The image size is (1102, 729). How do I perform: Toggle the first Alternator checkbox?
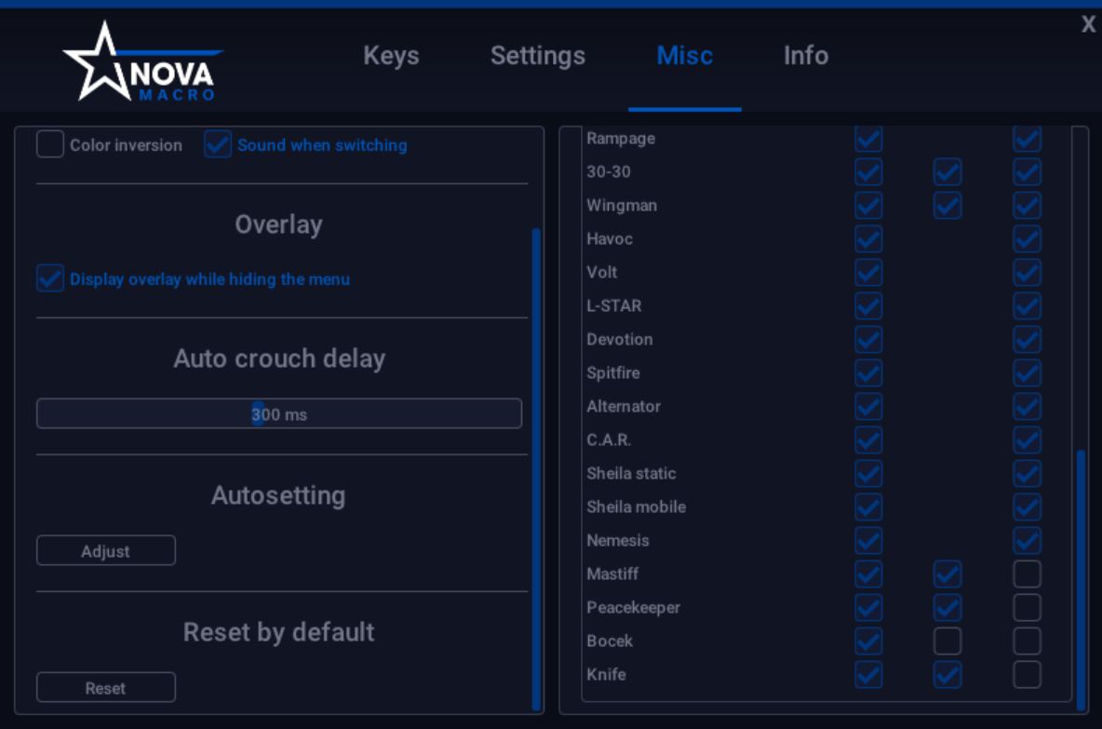[x=868, y=406]
